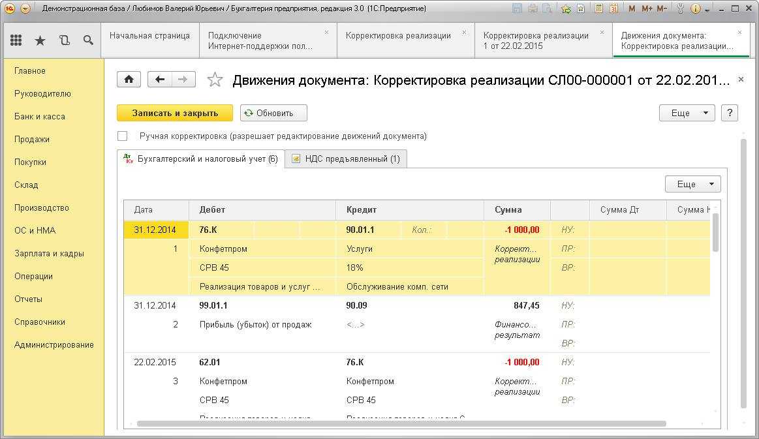The height and width of the screenshot is (439, 759).
Task: Close the Подключение Интернет-поддержки tab
Action: (326, 33)
